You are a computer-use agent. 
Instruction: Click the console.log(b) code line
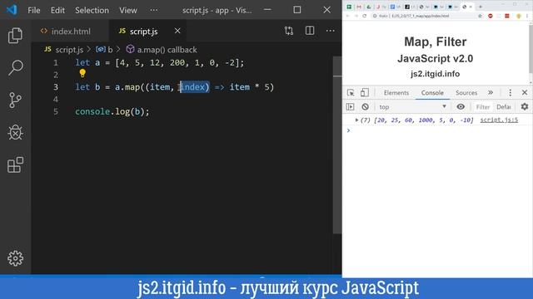click(x=112, y=111)
